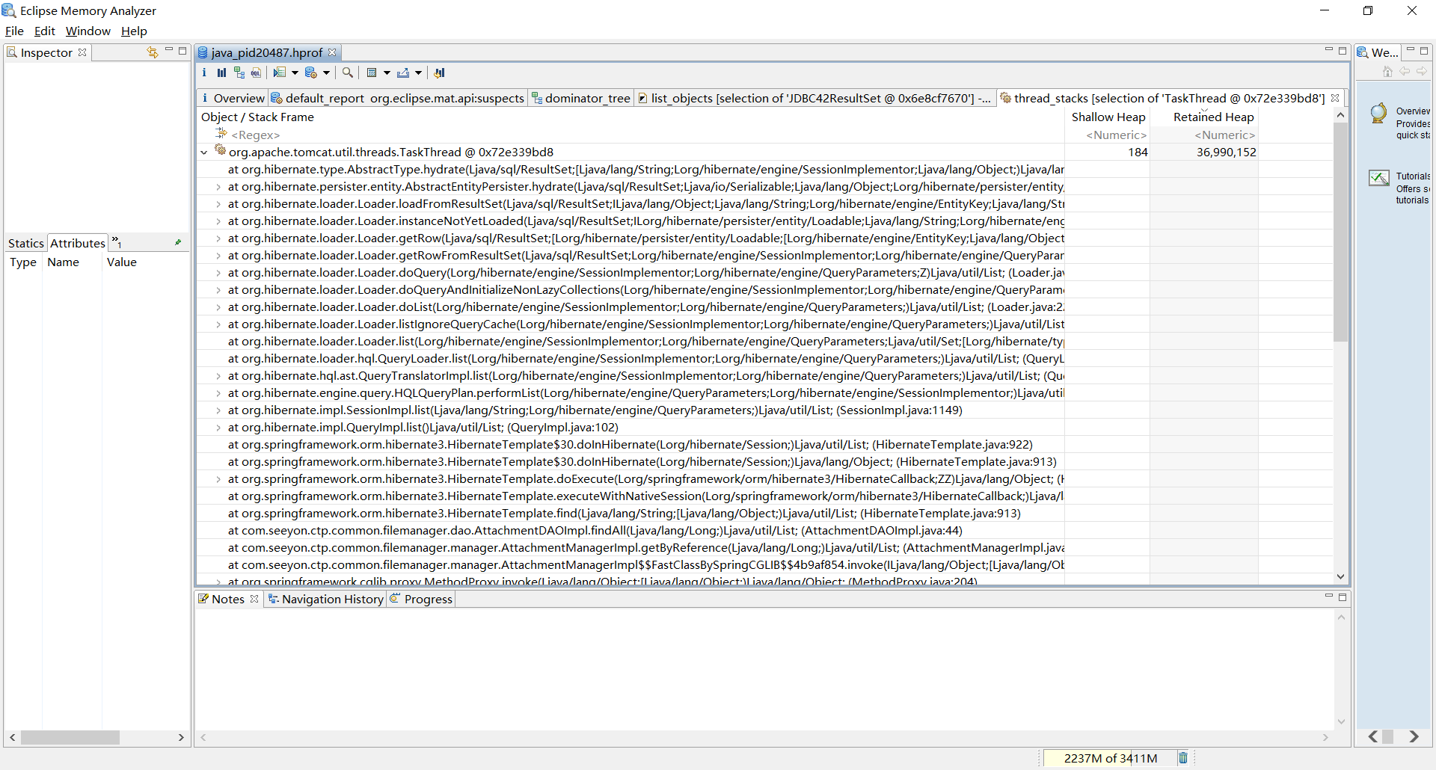1436x770 pixels.
Task: Maximize the Notes panel
Action: (x=1343, y=597)
